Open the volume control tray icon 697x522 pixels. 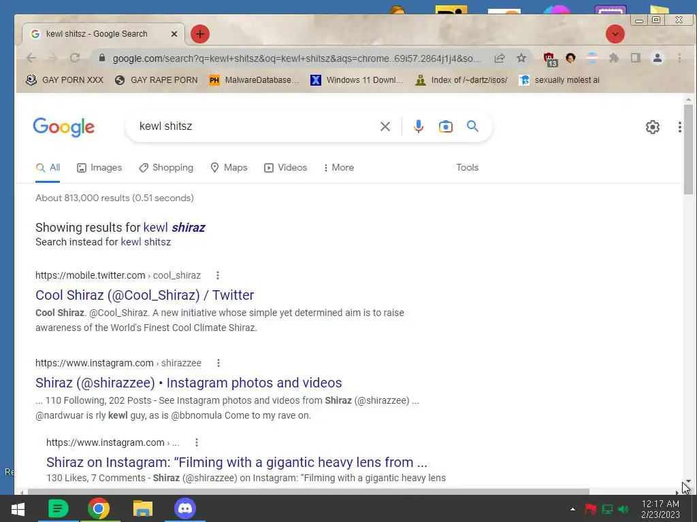click(x=623, y=509)
